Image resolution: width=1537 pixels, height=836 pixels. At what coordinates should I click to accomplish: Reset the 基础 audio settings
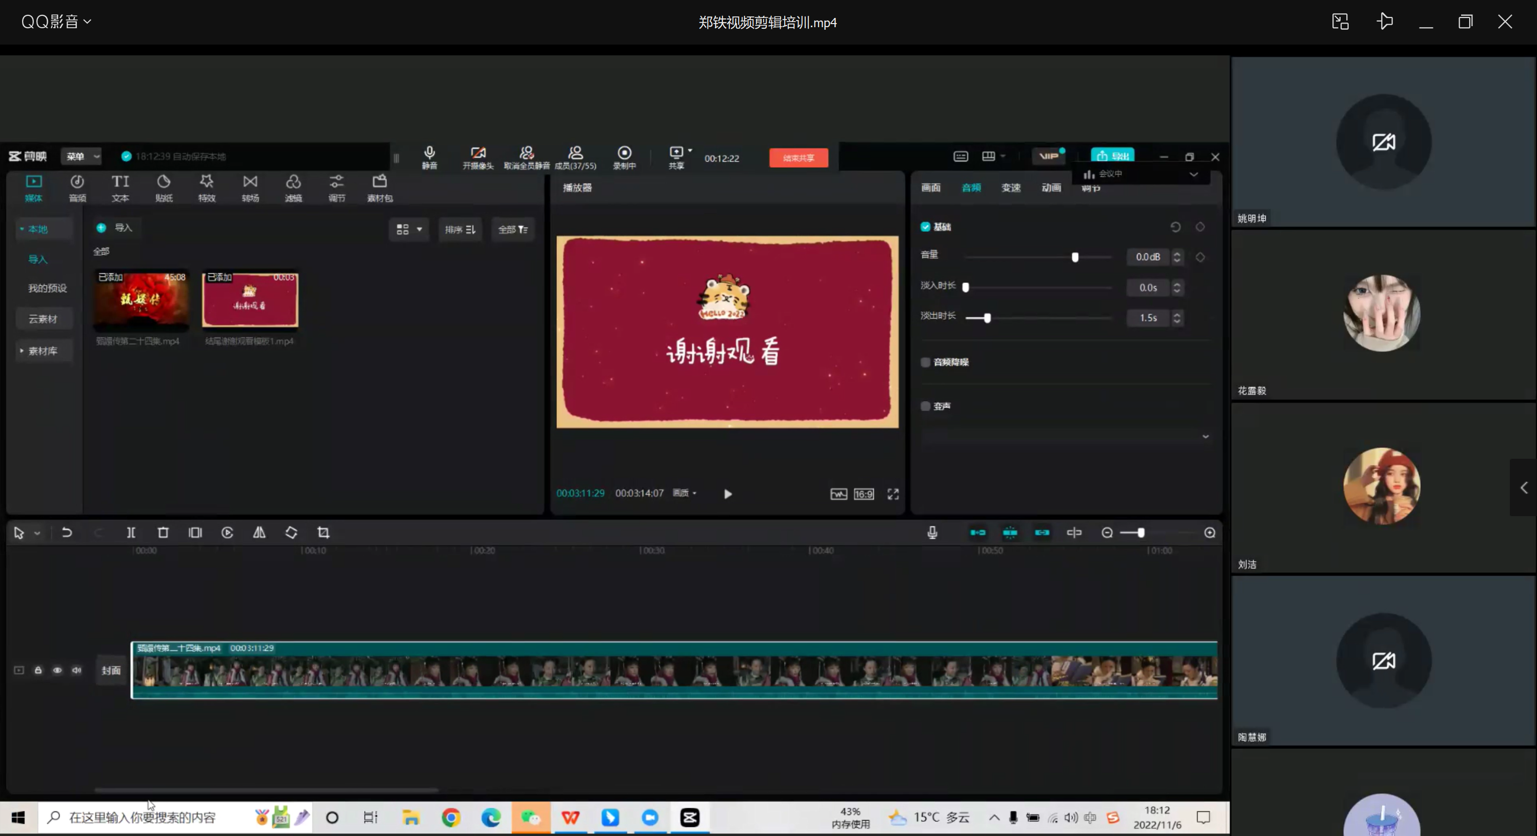tap(1175, 227)
